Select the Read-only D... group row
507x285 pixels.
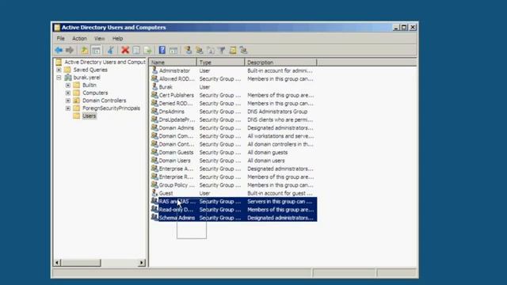pos(234,209)
